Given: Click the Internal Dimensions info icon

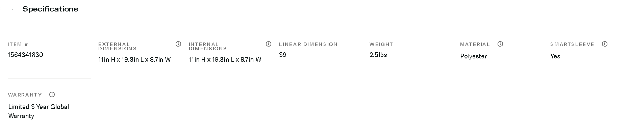Looking at the screenshot, I should [x=269, y=44].
